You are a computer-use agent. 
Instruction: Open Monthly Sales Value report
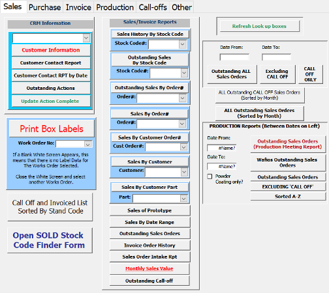[149, 269]
